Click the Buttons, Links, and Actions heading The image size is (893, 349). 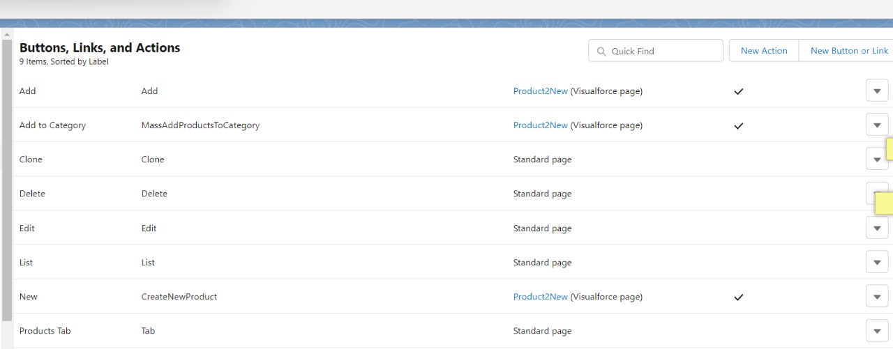(100, 48)
